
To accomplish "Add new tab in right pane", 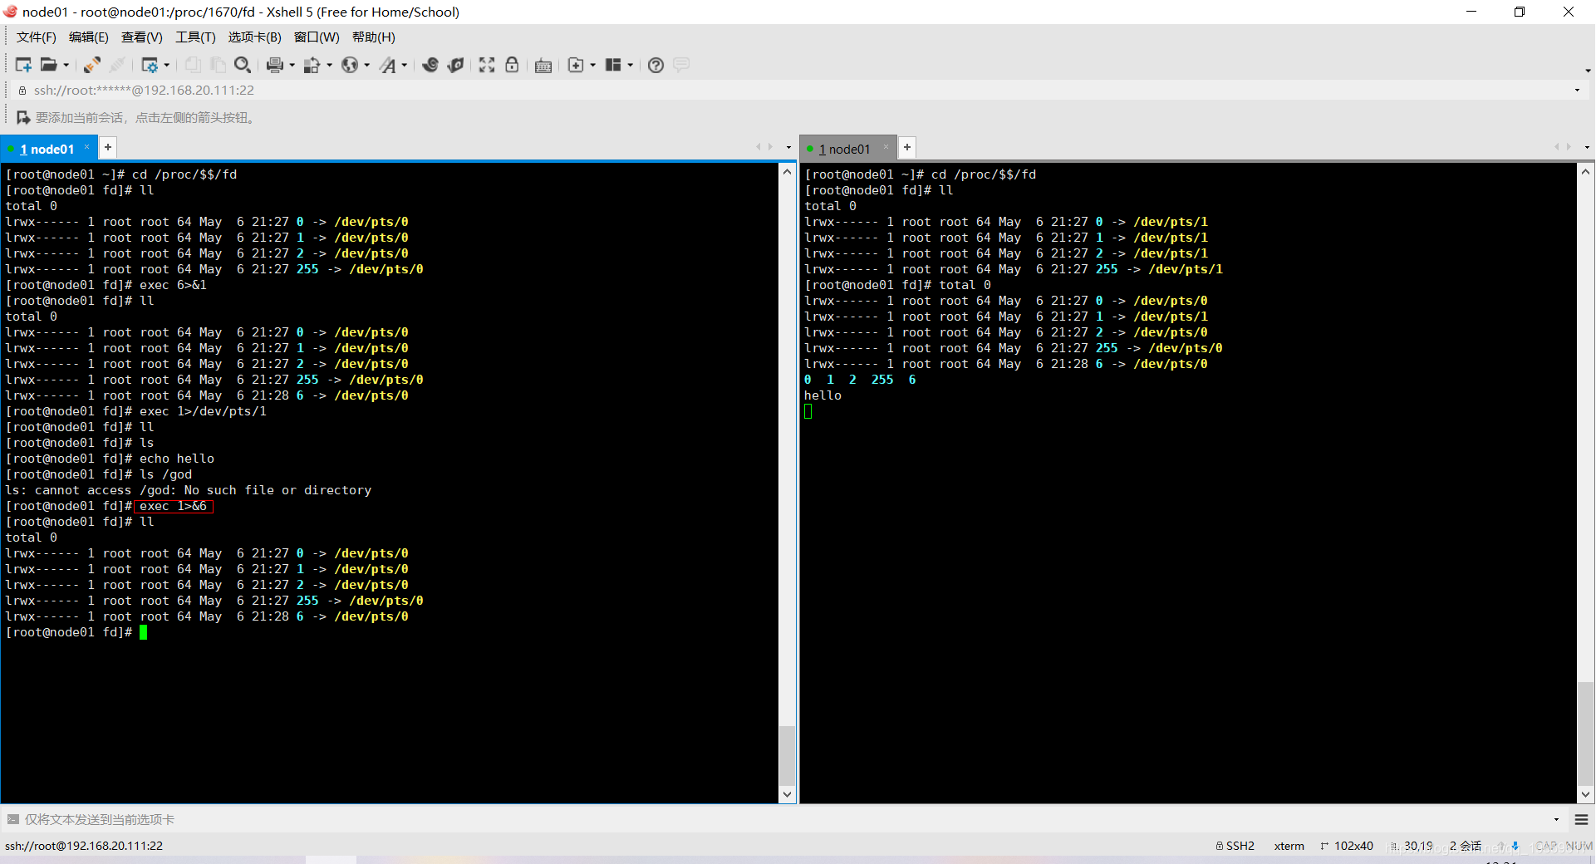I will coord(907,147).
